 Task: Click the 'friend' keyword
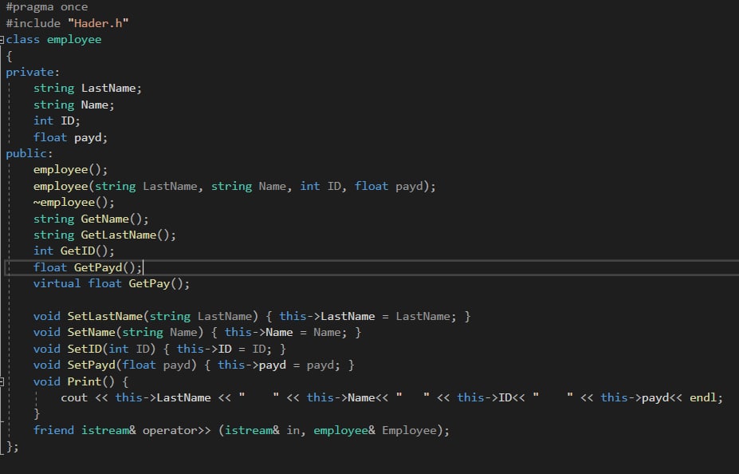tap(53, 430)
